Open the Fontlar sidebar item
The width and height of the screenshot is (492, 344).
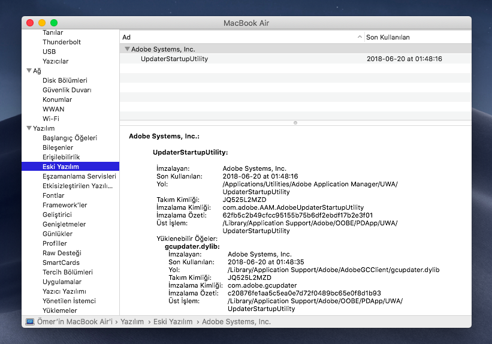click(53, 195)
